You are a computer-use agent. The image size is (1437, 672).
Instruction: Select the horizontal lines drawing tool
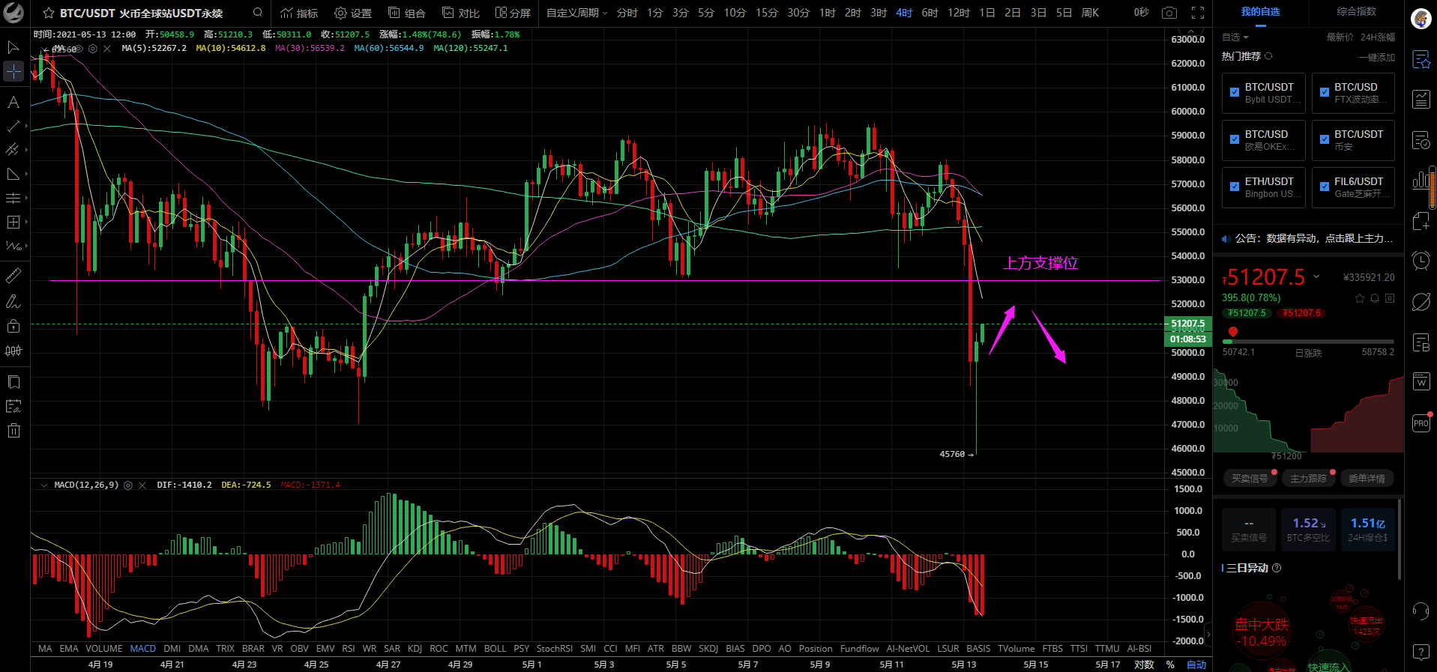(13, 198)
